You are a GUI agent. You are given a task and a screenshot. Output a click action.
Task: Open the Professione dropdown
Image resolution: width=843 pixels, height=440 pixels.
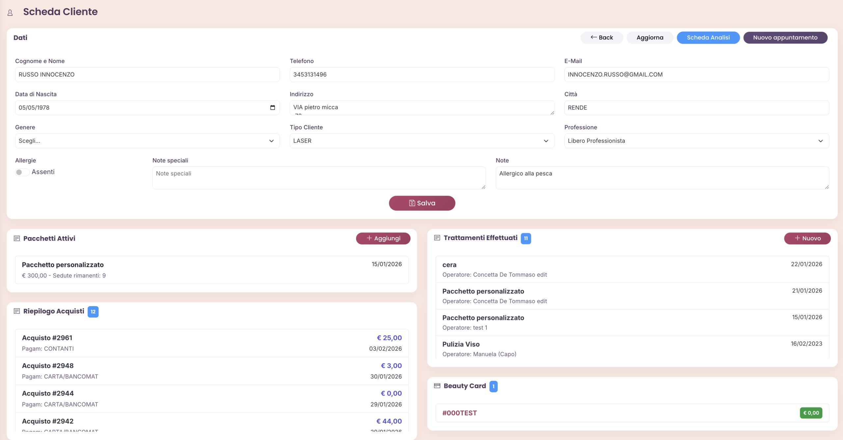696,141
